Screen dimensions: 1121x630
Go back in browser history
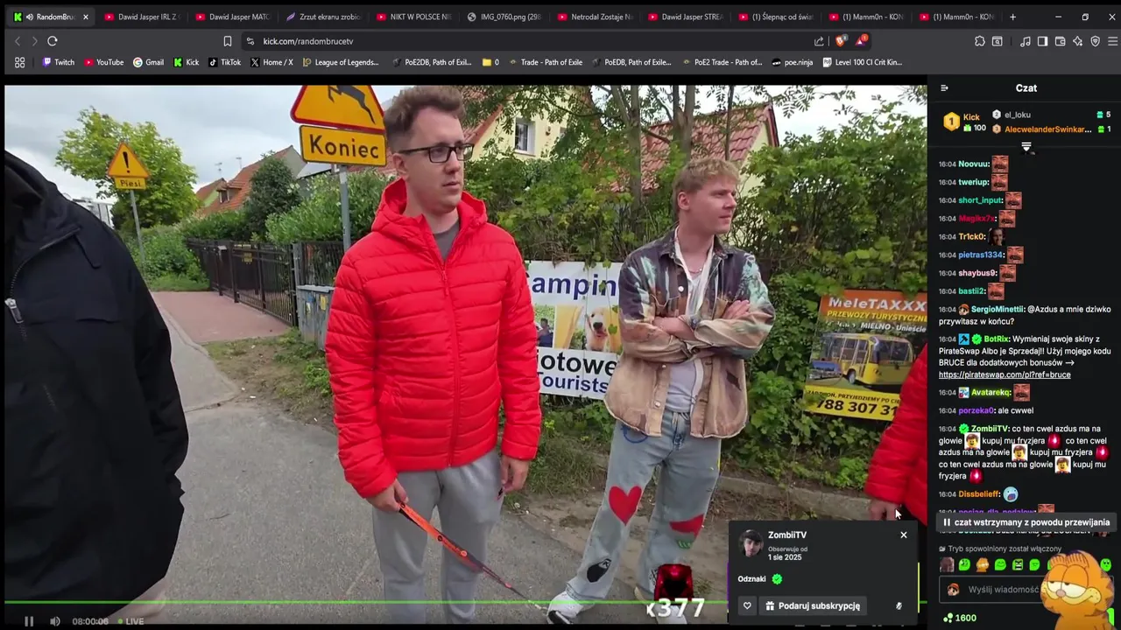tap(18, 41)
